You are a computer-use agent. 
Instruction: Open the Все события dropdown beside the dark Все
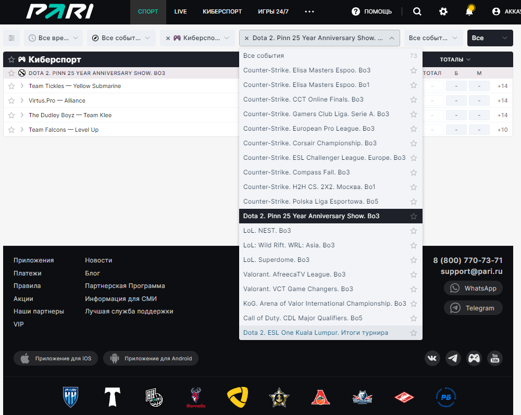click(x=433, y=38)
